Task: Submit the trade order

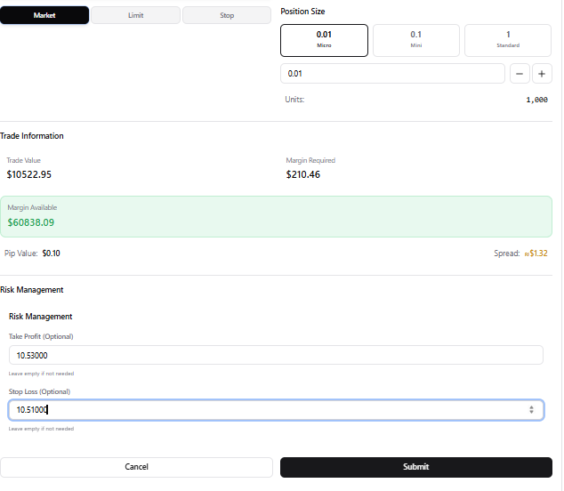Action: (x=415, y=467)
